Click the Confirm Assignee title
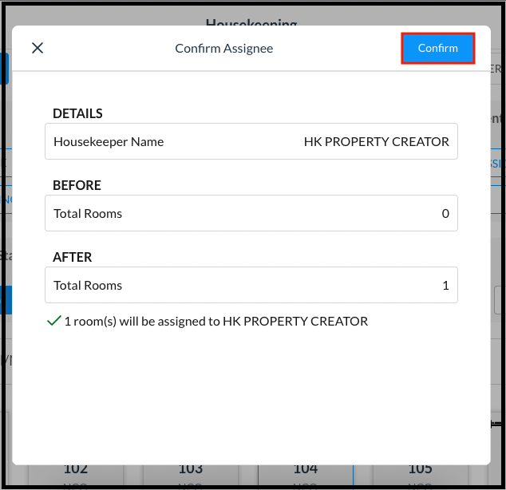 click(224, 48)
